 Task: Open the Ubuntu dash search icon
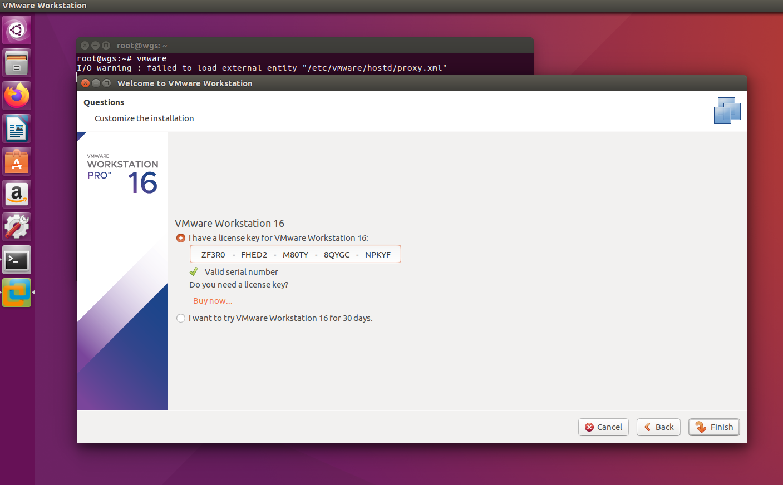click(17, 30)
